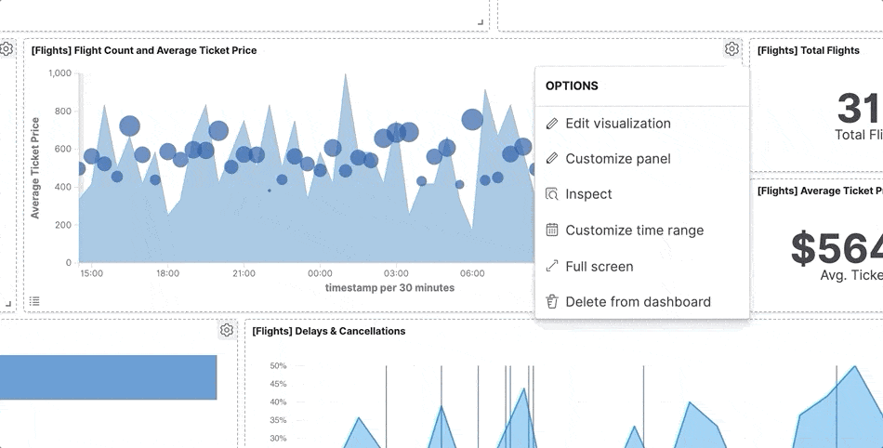883x448 pixels.
Task: Click the blue horizontal bar in the lower-left panel
Action: 108,377
